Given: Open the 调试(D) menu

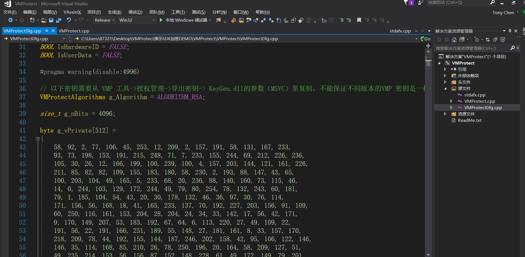Looking at the screenshot, I should pos(135,12).
